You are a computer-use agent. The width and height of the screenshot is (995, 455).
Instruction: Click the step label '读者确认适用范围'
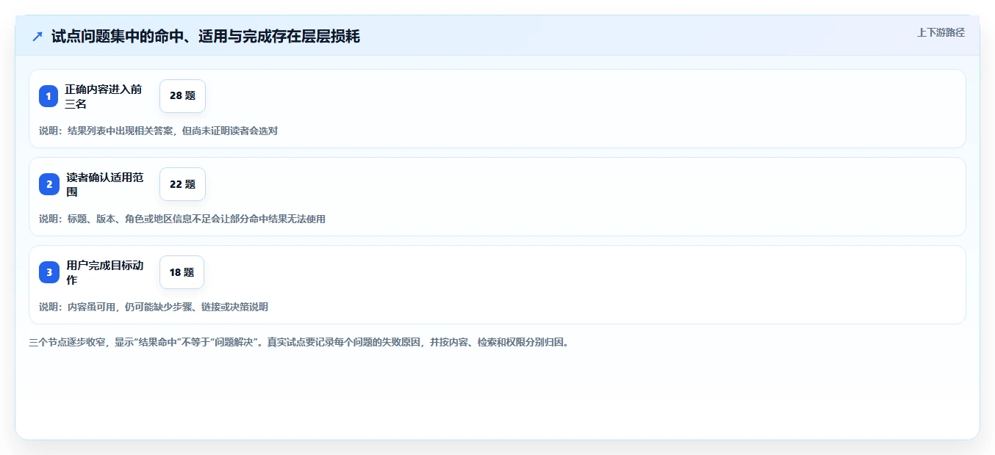point(105,184)
